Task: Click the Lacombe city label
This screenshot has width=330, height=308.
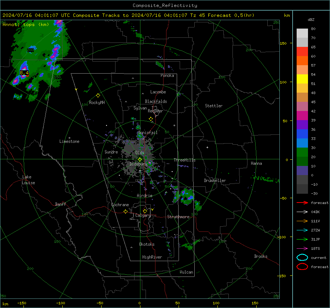Action: click(158, 92)
